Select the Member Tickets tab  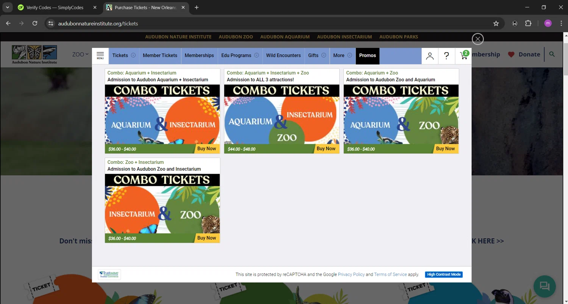pos(160,56)
